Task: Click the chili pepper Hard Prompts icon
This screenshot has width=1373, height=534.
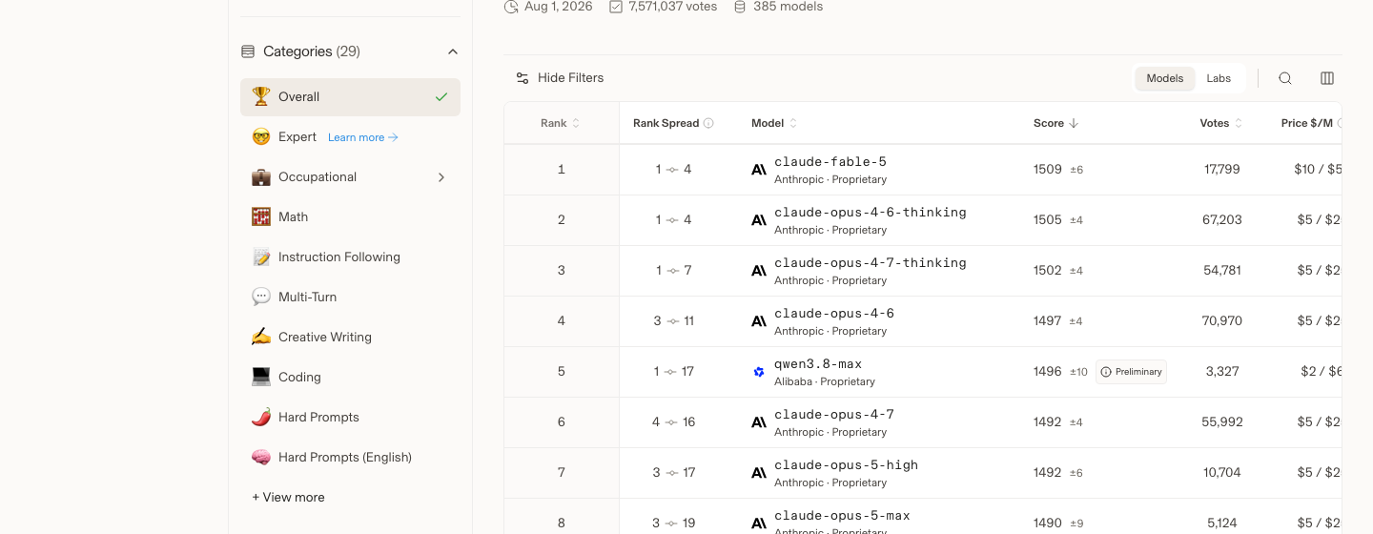Action: tap(261, 417)
